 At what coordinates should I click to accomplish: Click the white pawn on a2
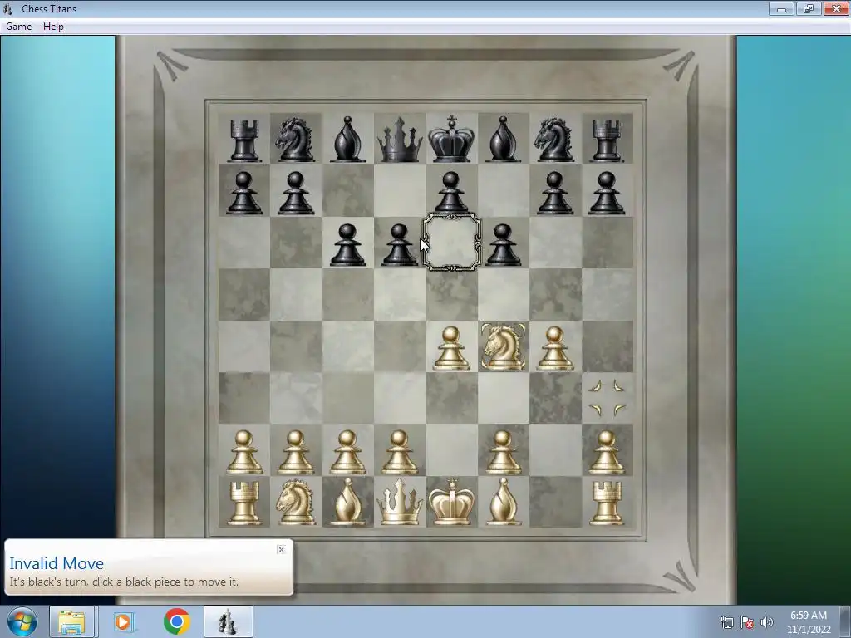click(243, 453)
